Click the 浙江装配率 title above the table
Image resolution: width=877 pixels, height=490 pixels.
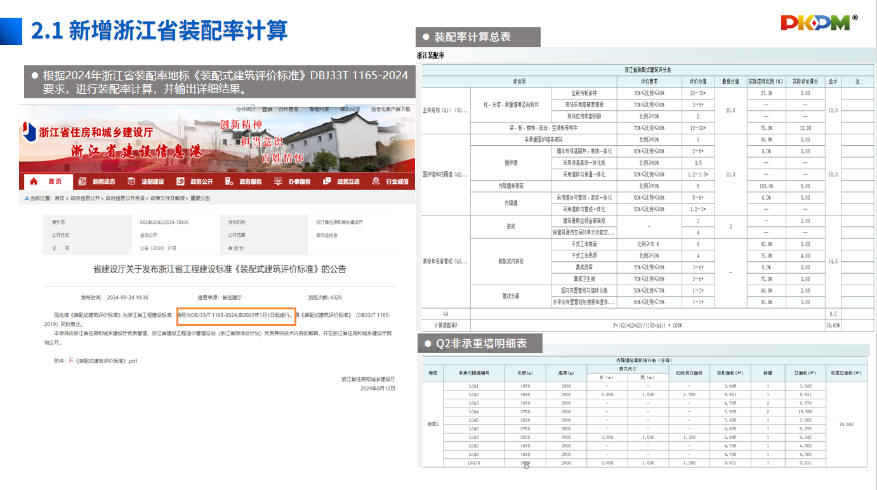tap(430, 56)
